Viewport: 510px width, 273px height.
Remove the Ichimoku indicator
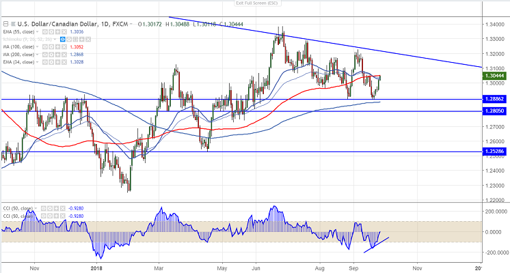click(88, 40)
